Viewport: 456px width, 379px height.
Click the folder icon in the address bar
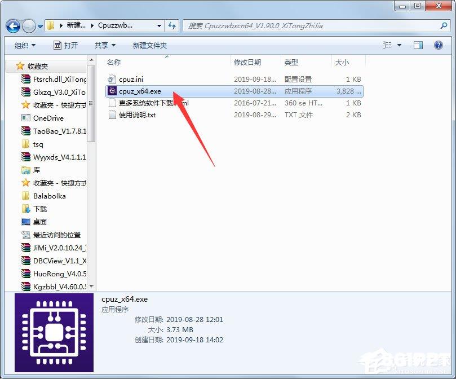click(x=50, y=25)
